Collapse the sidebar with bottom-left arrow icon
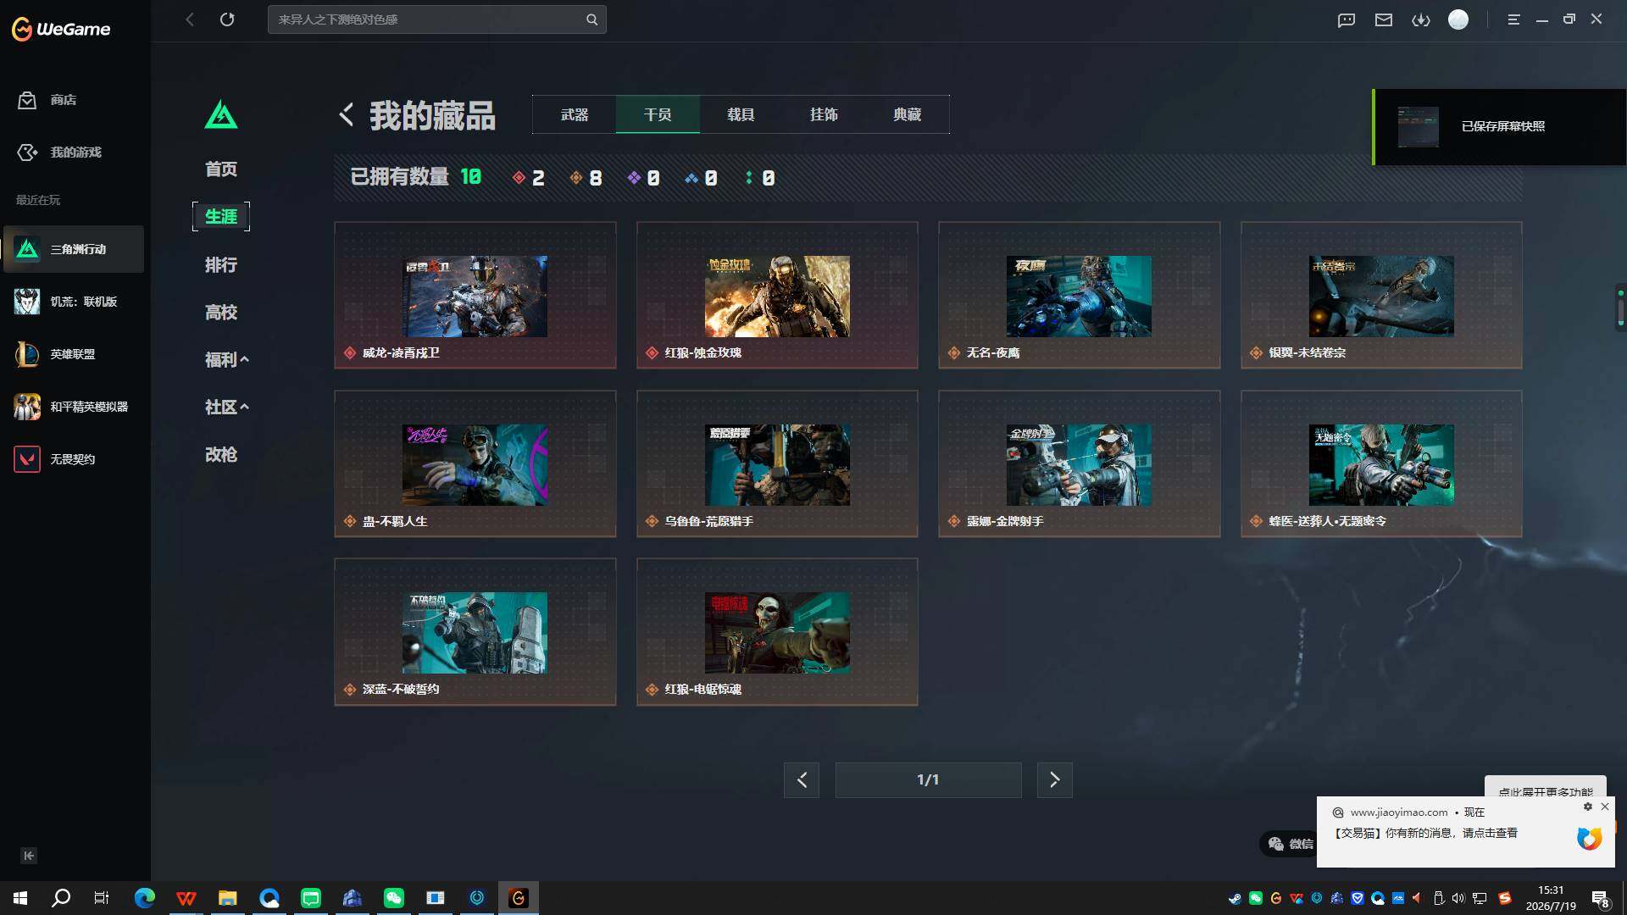This screenshot has height=915, width=1627. (29, 856)
